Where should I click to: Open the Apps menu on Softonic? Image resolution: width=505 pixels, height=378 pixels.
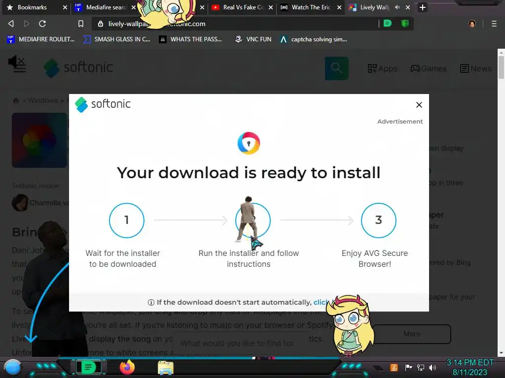[x=382, y=68]
